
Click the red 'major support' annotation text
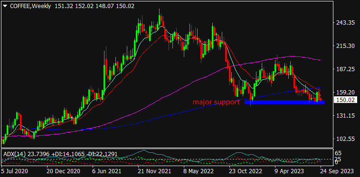pos(216,102)
